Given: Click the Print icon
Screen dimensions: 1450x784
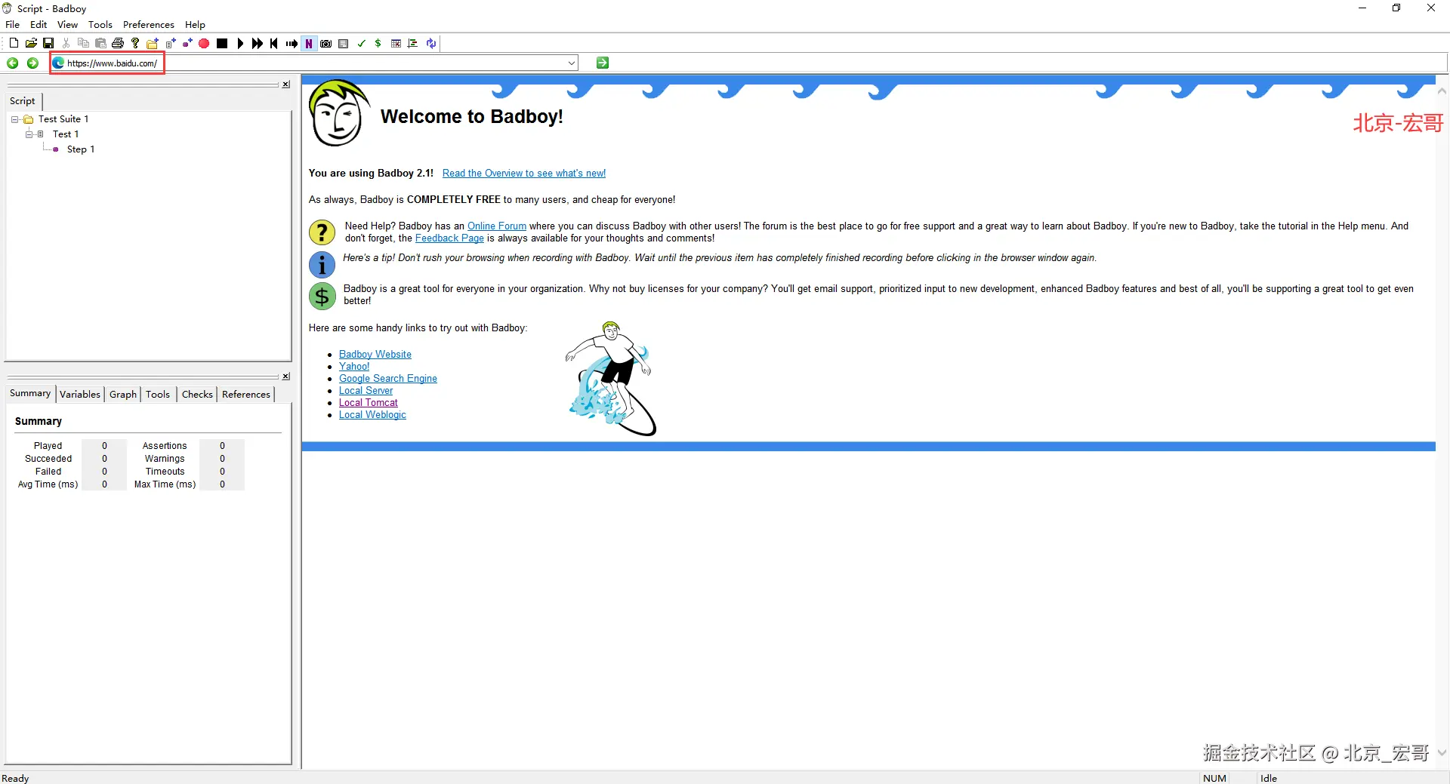Looking at the screenshot, I should pos(118,43).
